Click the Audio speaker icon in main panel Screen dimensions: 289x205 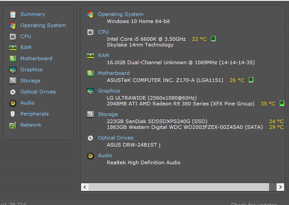(x=90, y=156)
